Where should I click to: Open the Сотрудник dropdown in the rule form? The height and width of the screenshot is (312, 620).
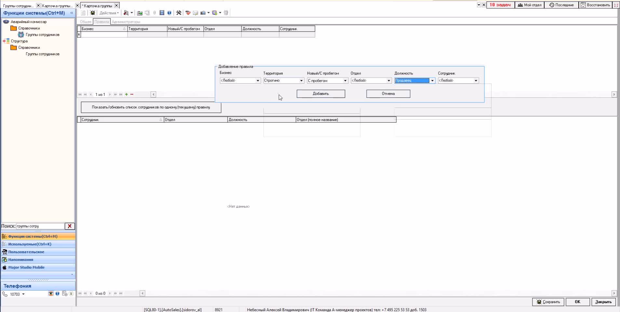click(476, 81)
